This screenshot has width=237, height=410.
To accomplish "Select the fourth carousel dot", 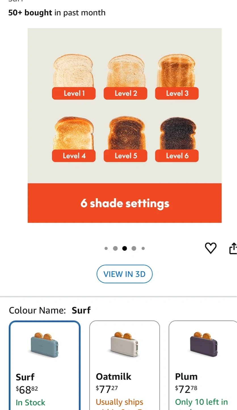I will coord(134,248).
